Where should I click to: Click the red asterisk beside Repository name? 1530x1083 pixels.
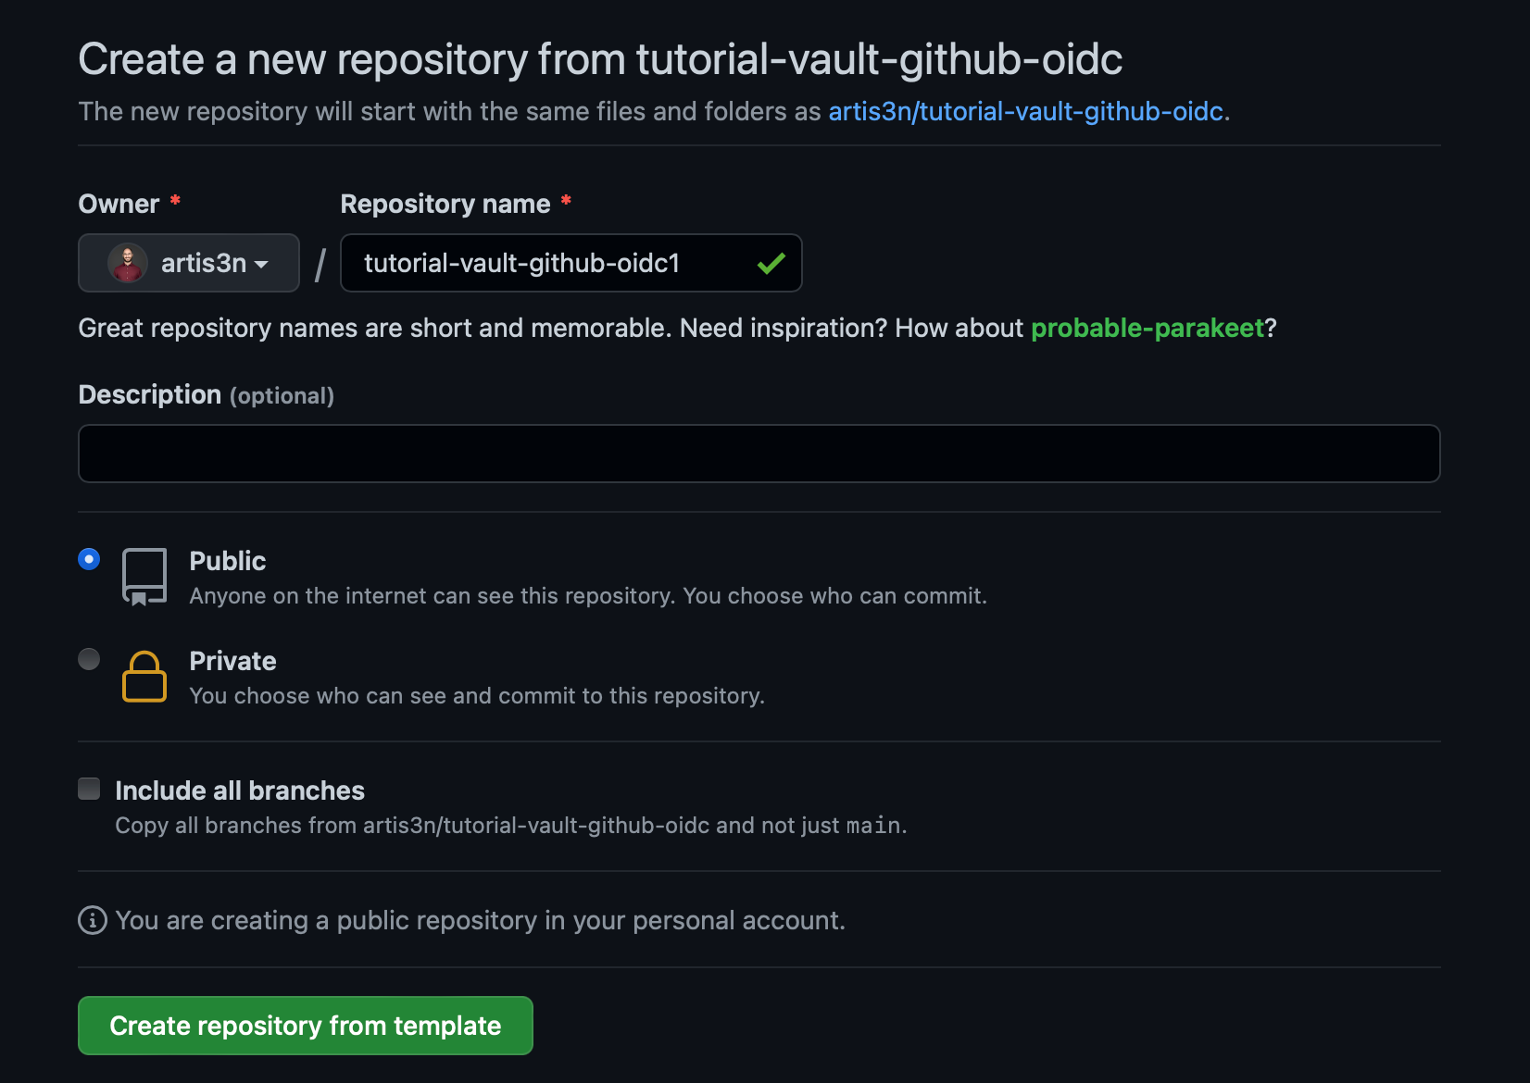566,202
